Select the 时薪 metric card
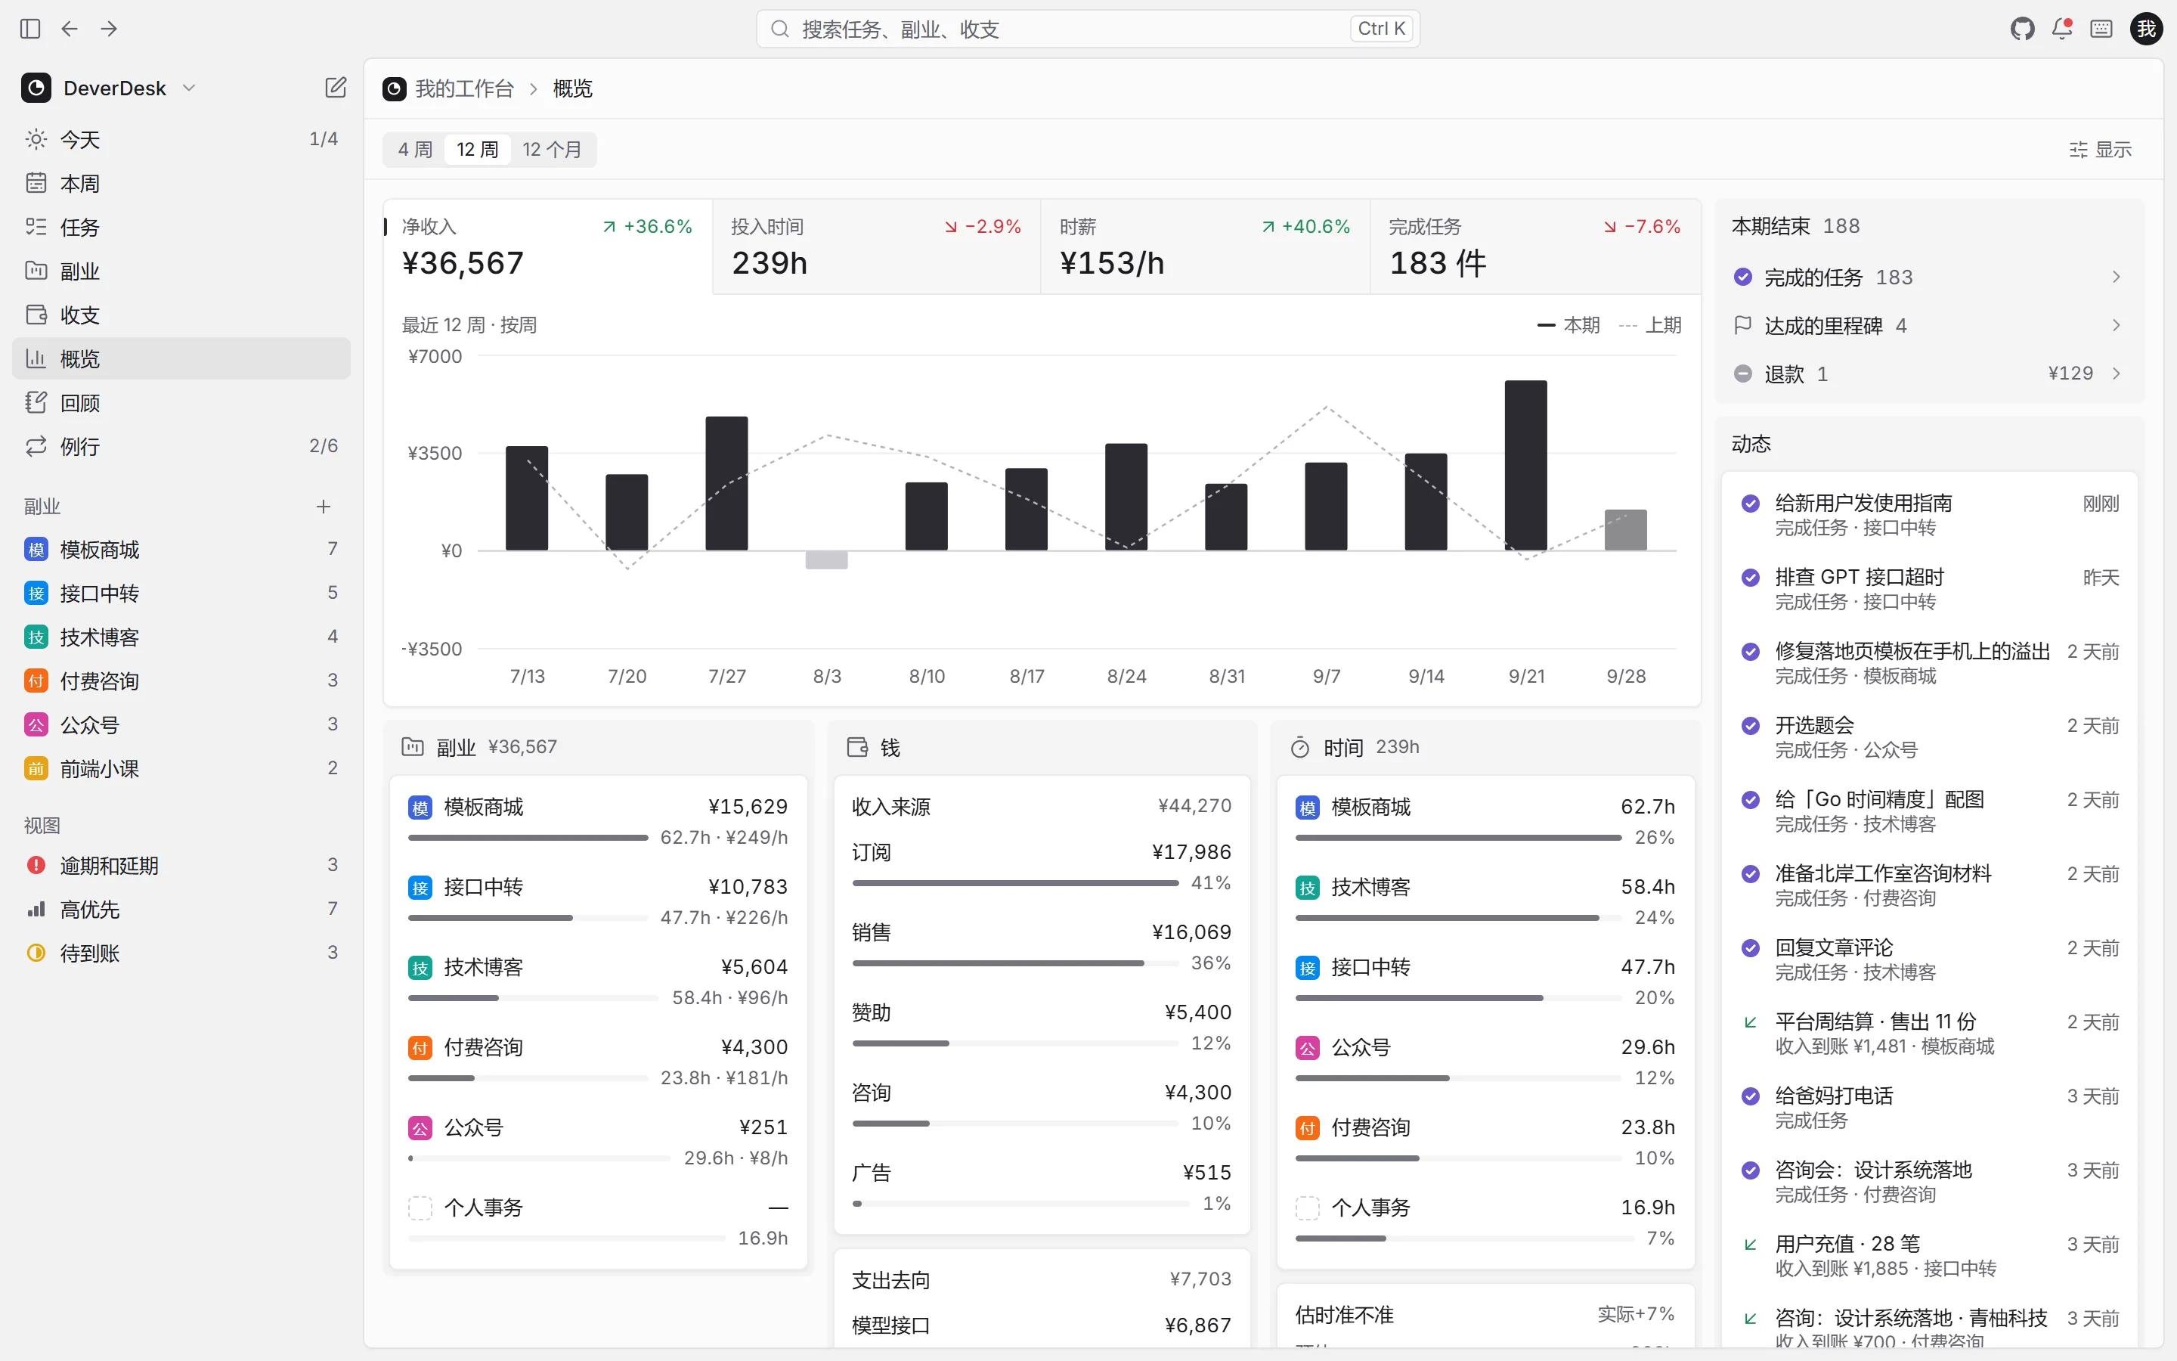This screenshot has width=2177, height=1361. pos(1206,246)
